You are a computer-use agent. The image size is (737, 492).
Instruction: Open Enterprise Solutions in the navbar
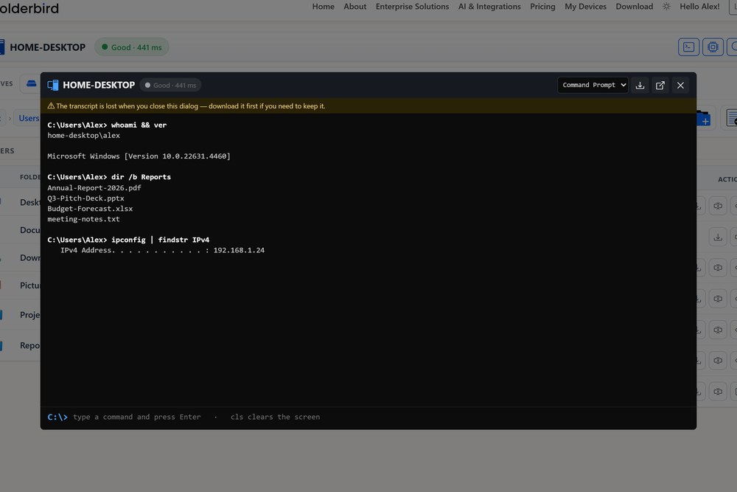pos(412,7)
